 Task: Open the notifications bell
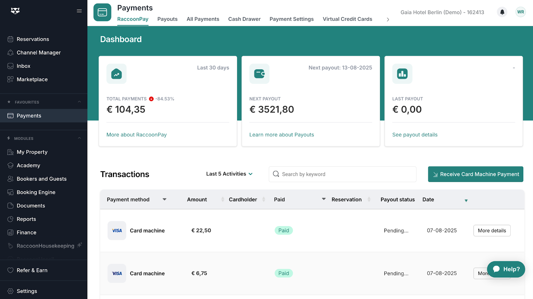502,12
